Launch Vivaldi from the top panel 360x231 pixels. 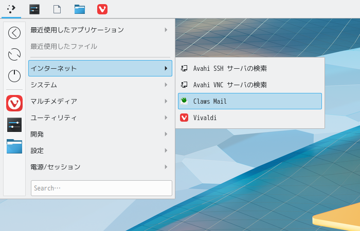(102, 9)
